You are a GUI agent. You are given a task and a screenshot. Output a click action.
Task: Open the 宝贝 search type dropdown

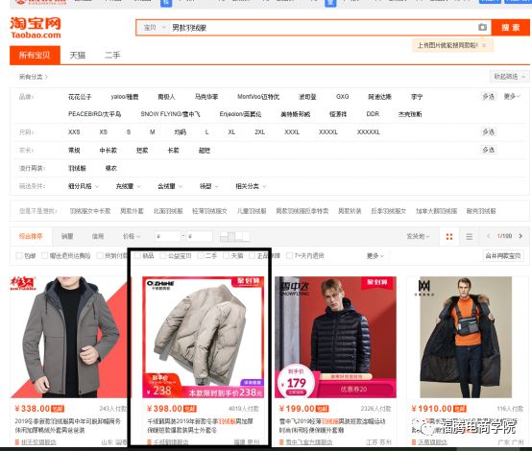155,28
